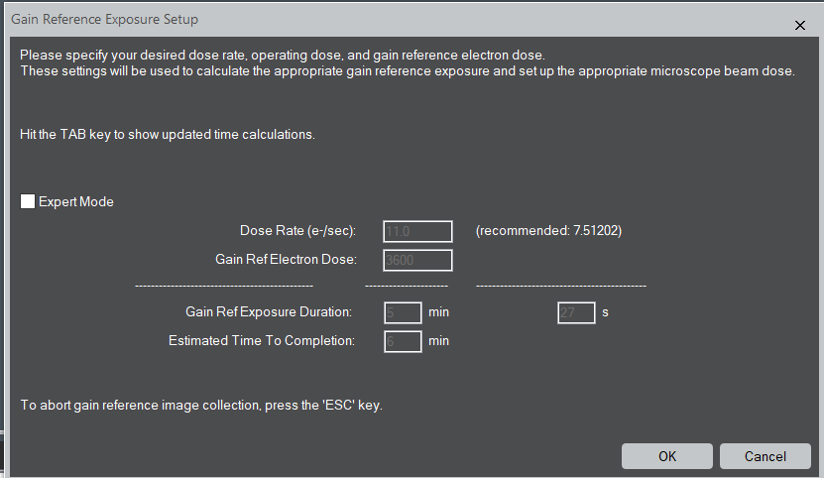Click the Gain Reference Exposure Setup title

(x=104, y=20)
